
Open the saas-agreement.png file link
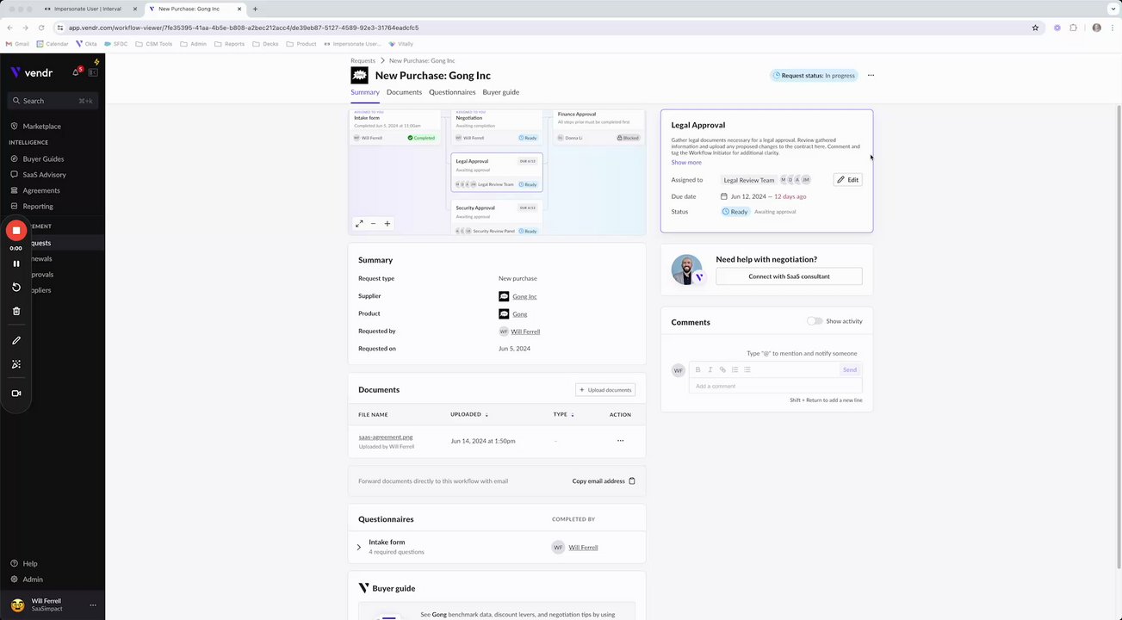(386, 437)
